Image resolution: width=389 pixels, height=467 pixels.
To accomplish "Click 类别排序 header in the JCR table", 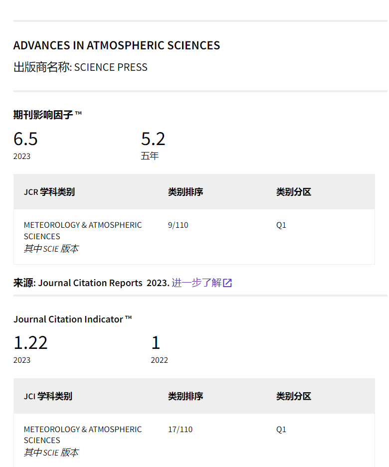I will [x=186, y=192].
